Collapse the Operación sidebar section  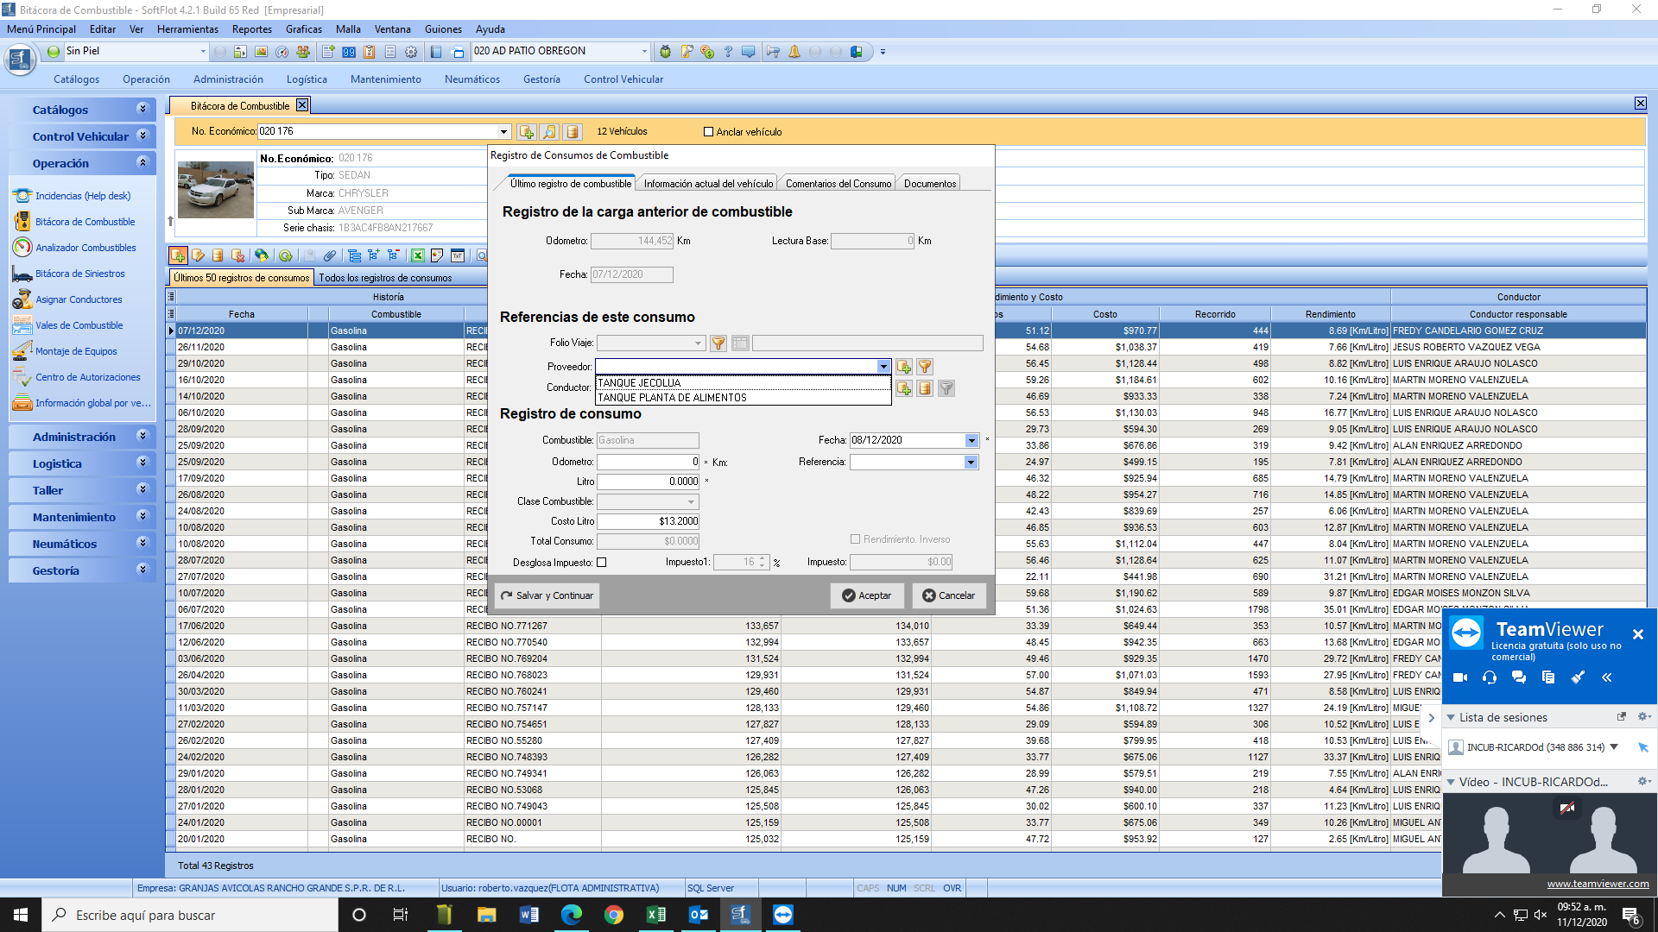coord(143,163)
